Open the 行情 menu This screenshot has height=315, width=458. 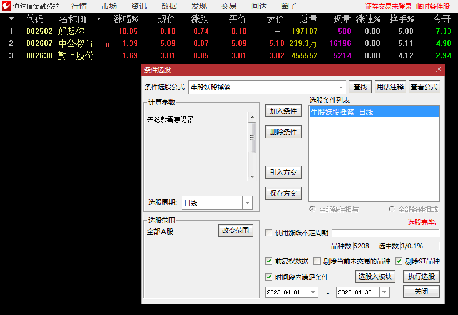(x=79, y=6)
